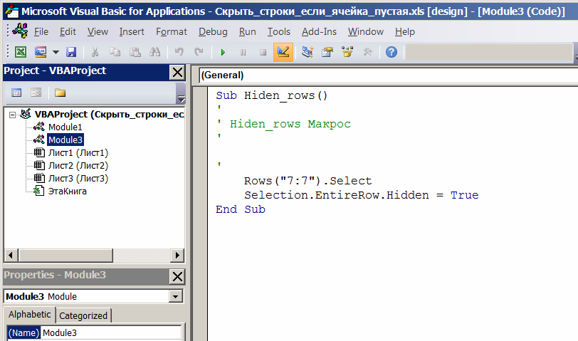The image size is (578, 341).
Task: Click the Sub Hiden_rows() code line
Action: (272, 95)
